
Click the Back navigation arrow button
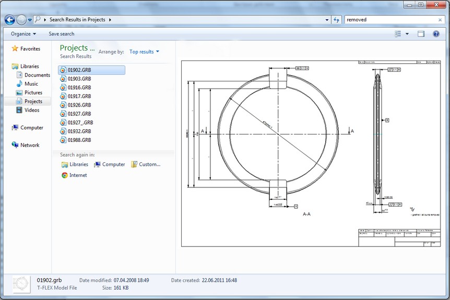point(9,20)
